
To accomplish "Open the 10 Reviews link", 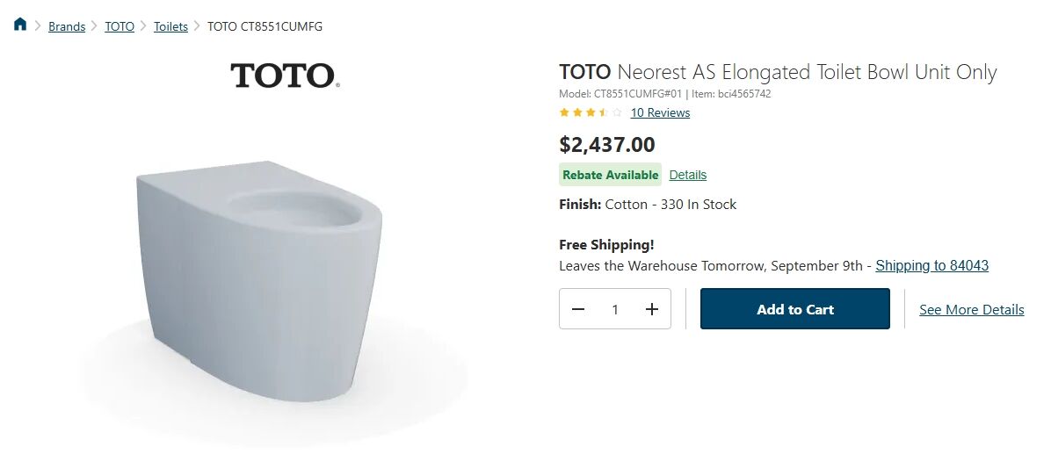I will pyautogui.click(x=660, y=112).
